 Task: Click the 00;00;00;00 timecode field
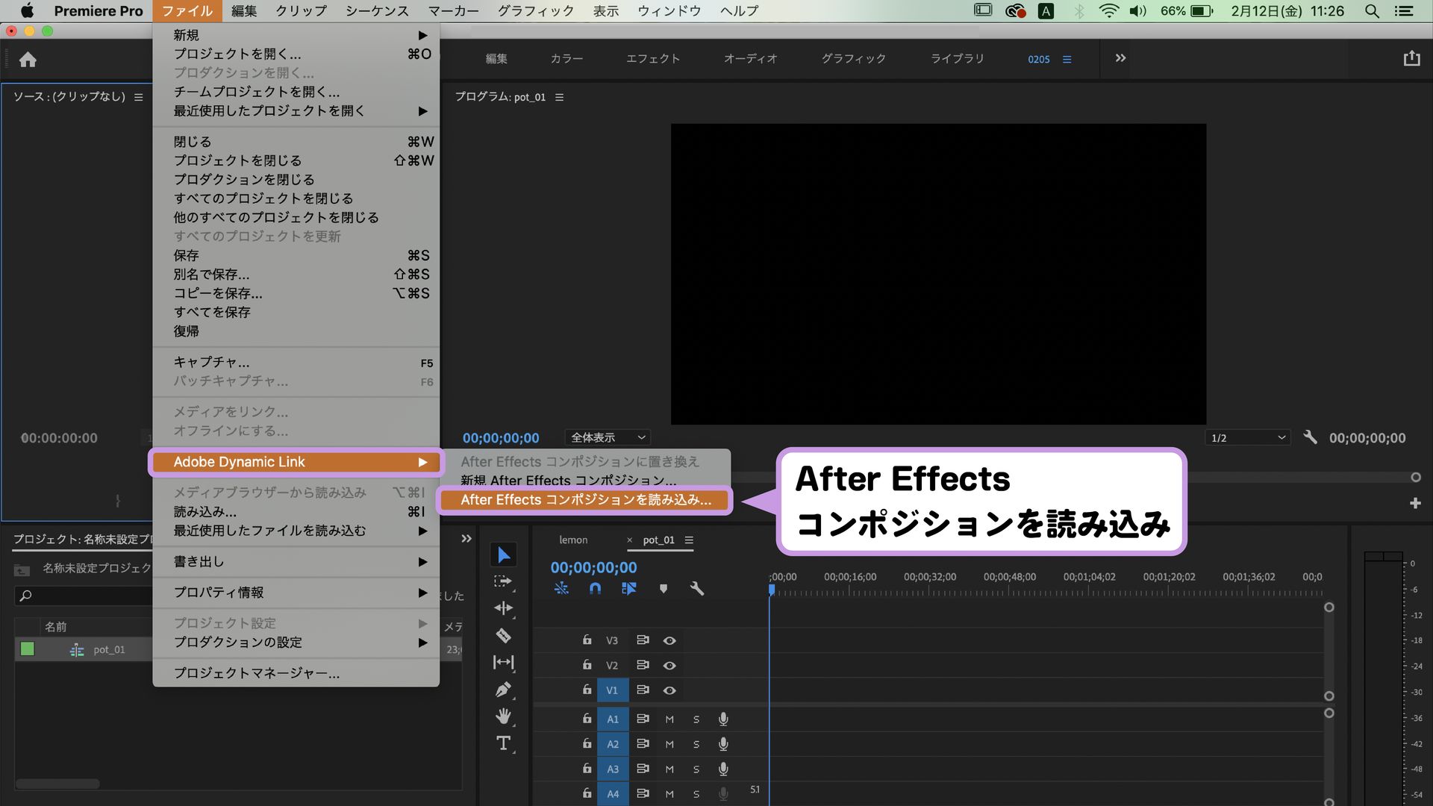[x=593, y=567]
